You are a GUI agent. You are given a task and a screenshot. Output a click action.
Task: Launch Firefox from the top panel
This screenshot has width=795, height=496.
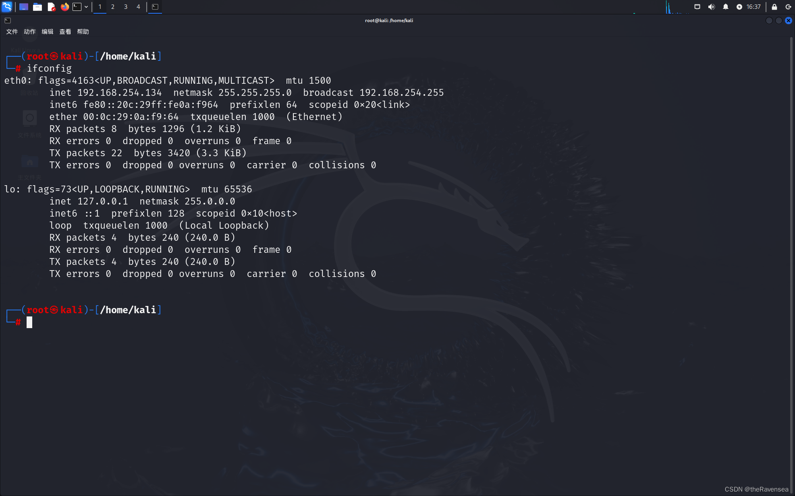point(64,7)
